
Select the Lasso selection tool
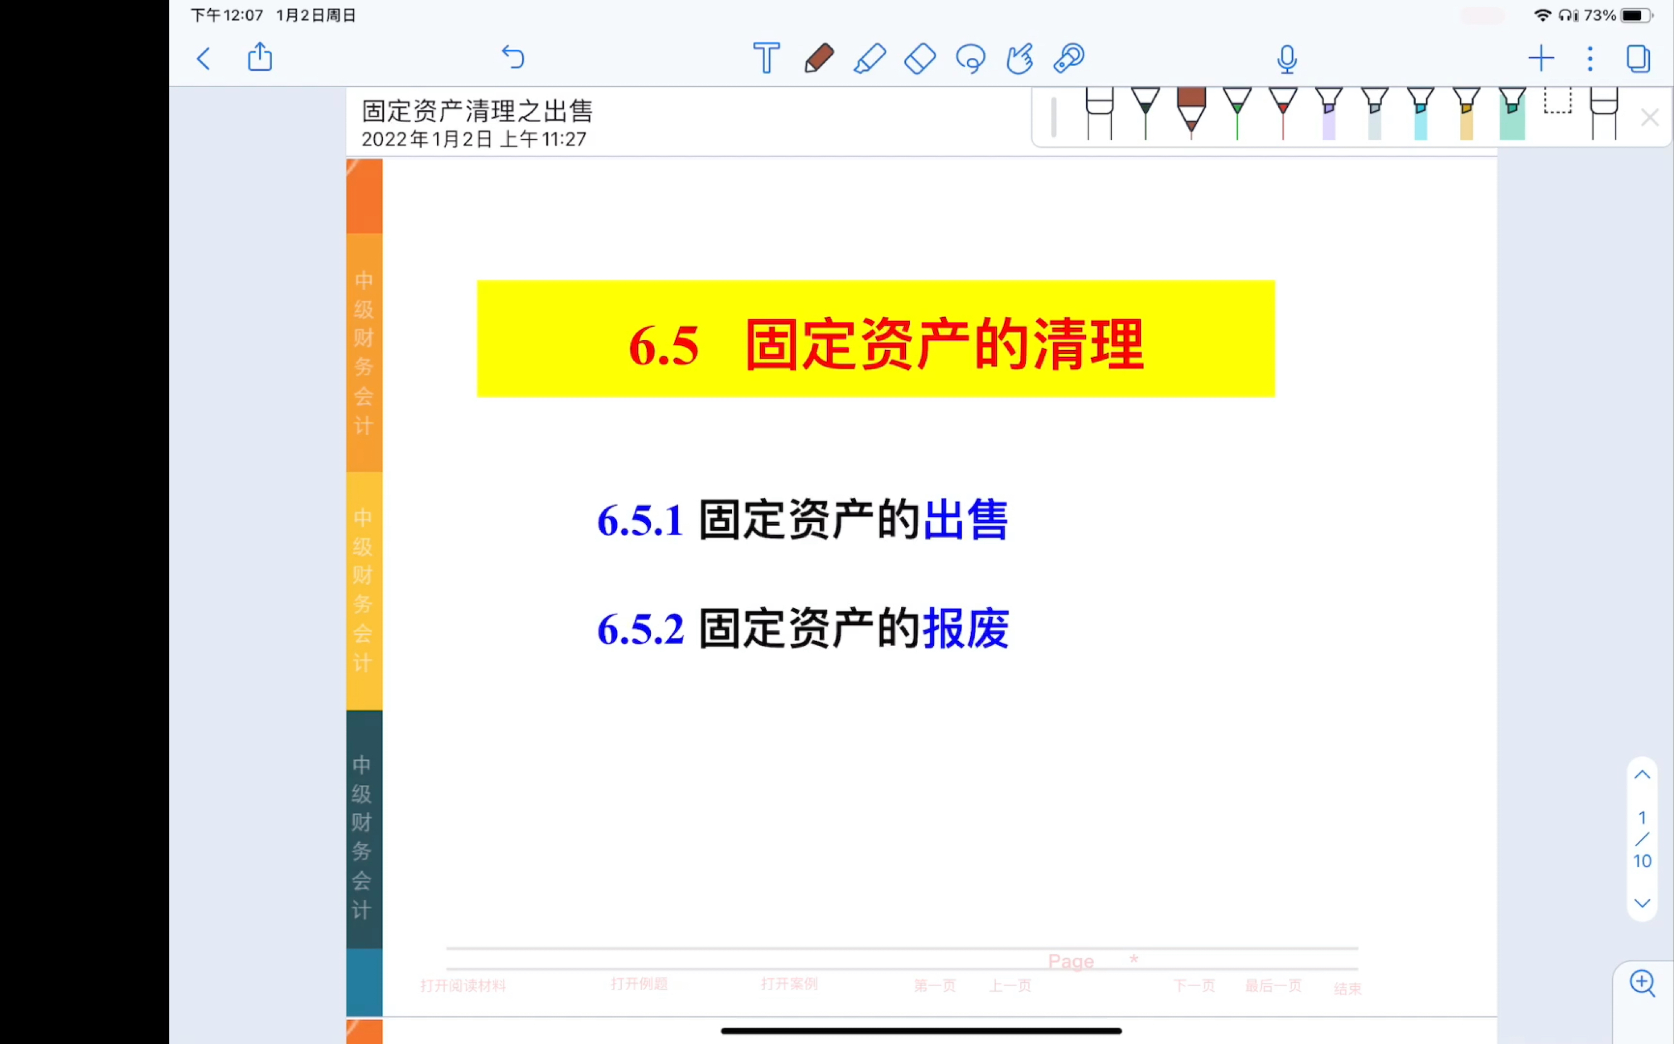click(971, 58)
